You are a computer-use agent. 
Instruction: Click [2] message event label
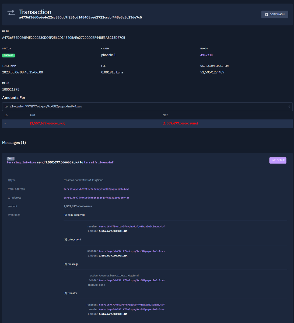click(x=71, y=264)
